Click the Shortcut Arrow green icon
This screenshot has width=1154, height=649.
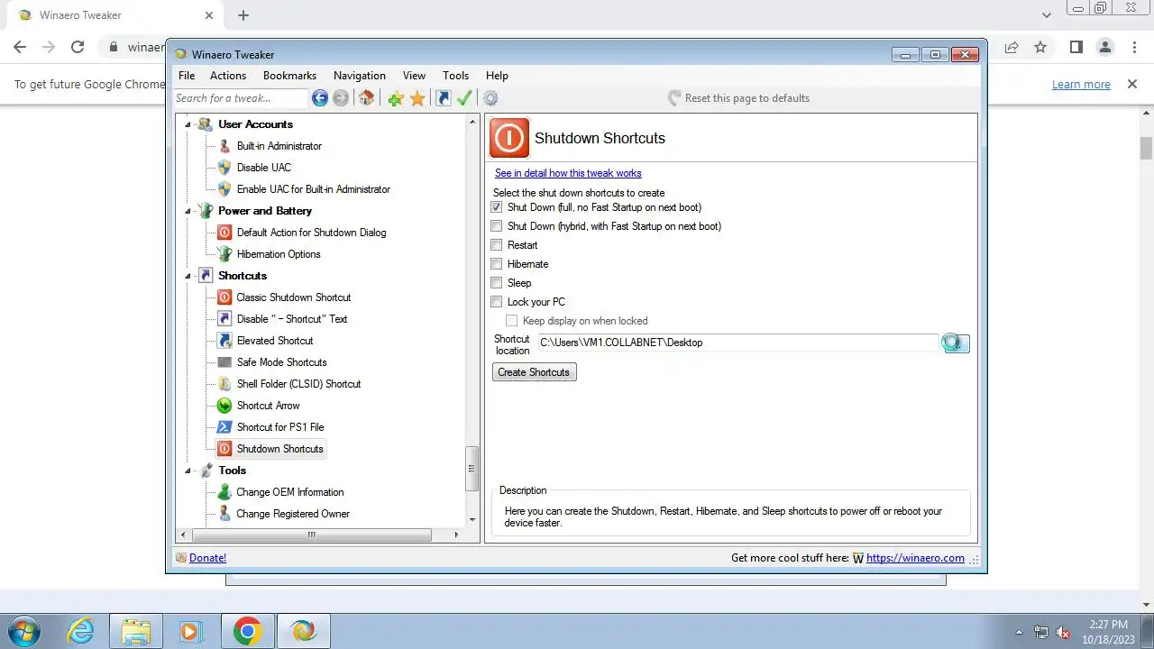pyautogui.click(x=224, y=406)
